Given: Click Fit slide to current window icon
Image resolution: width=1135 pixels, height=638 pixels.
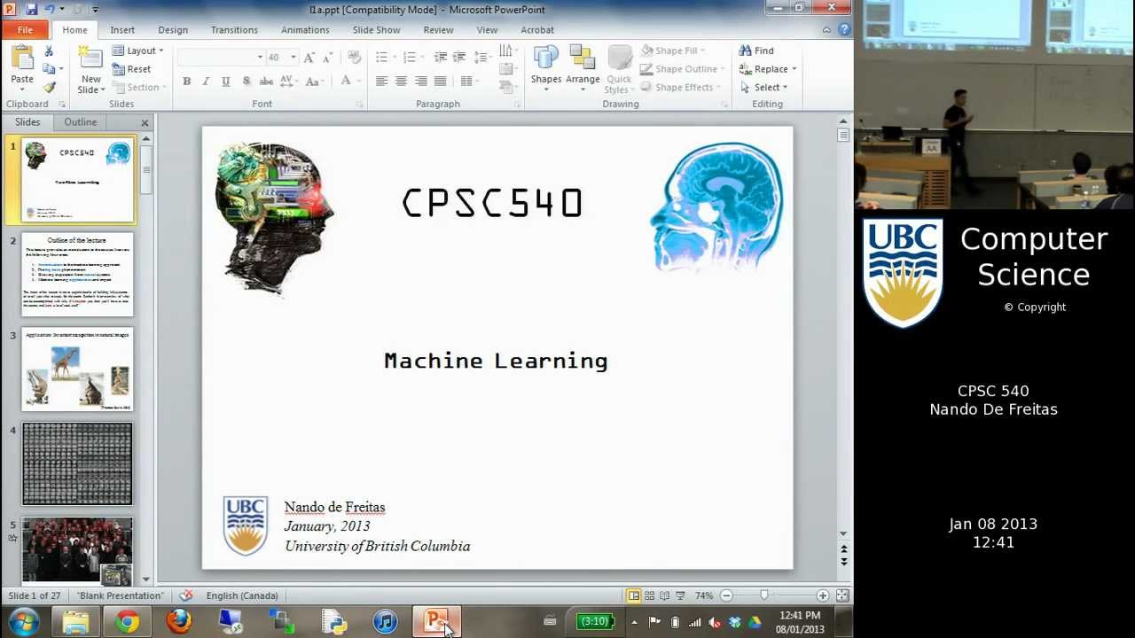Looking at the screenshot, I should point(842,595).
